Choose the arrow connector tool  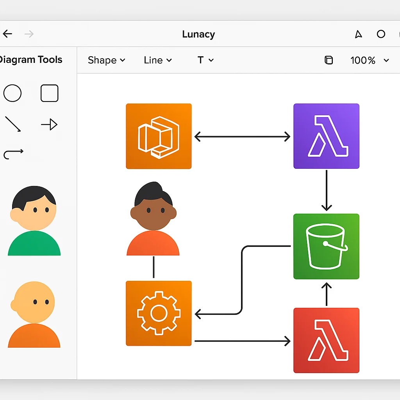[49, 124]
